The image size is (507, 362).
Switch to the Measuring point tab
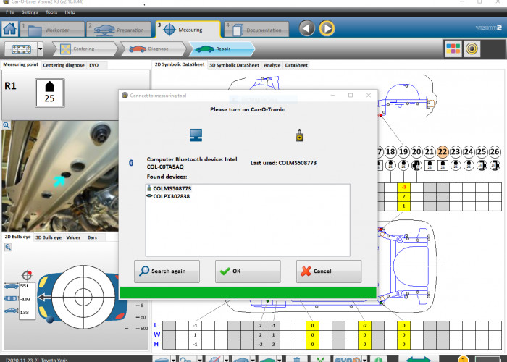click(21, 64)
